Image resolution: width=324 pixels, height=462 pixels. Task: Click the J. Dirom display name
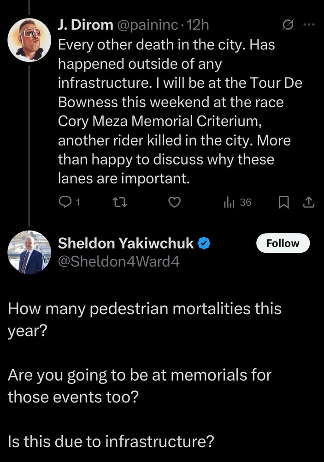pos(85,25)
